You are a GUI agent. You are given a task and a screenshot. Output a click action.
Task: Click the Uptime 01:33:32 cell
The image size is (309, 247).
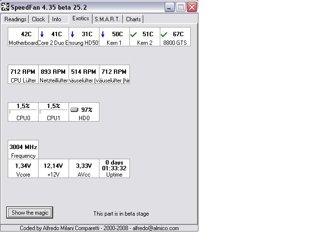coord(114,168)
